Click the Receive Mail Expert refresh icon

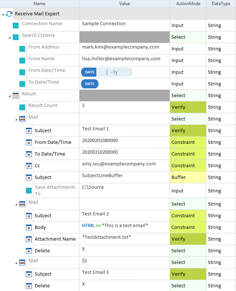coord(9,14)
